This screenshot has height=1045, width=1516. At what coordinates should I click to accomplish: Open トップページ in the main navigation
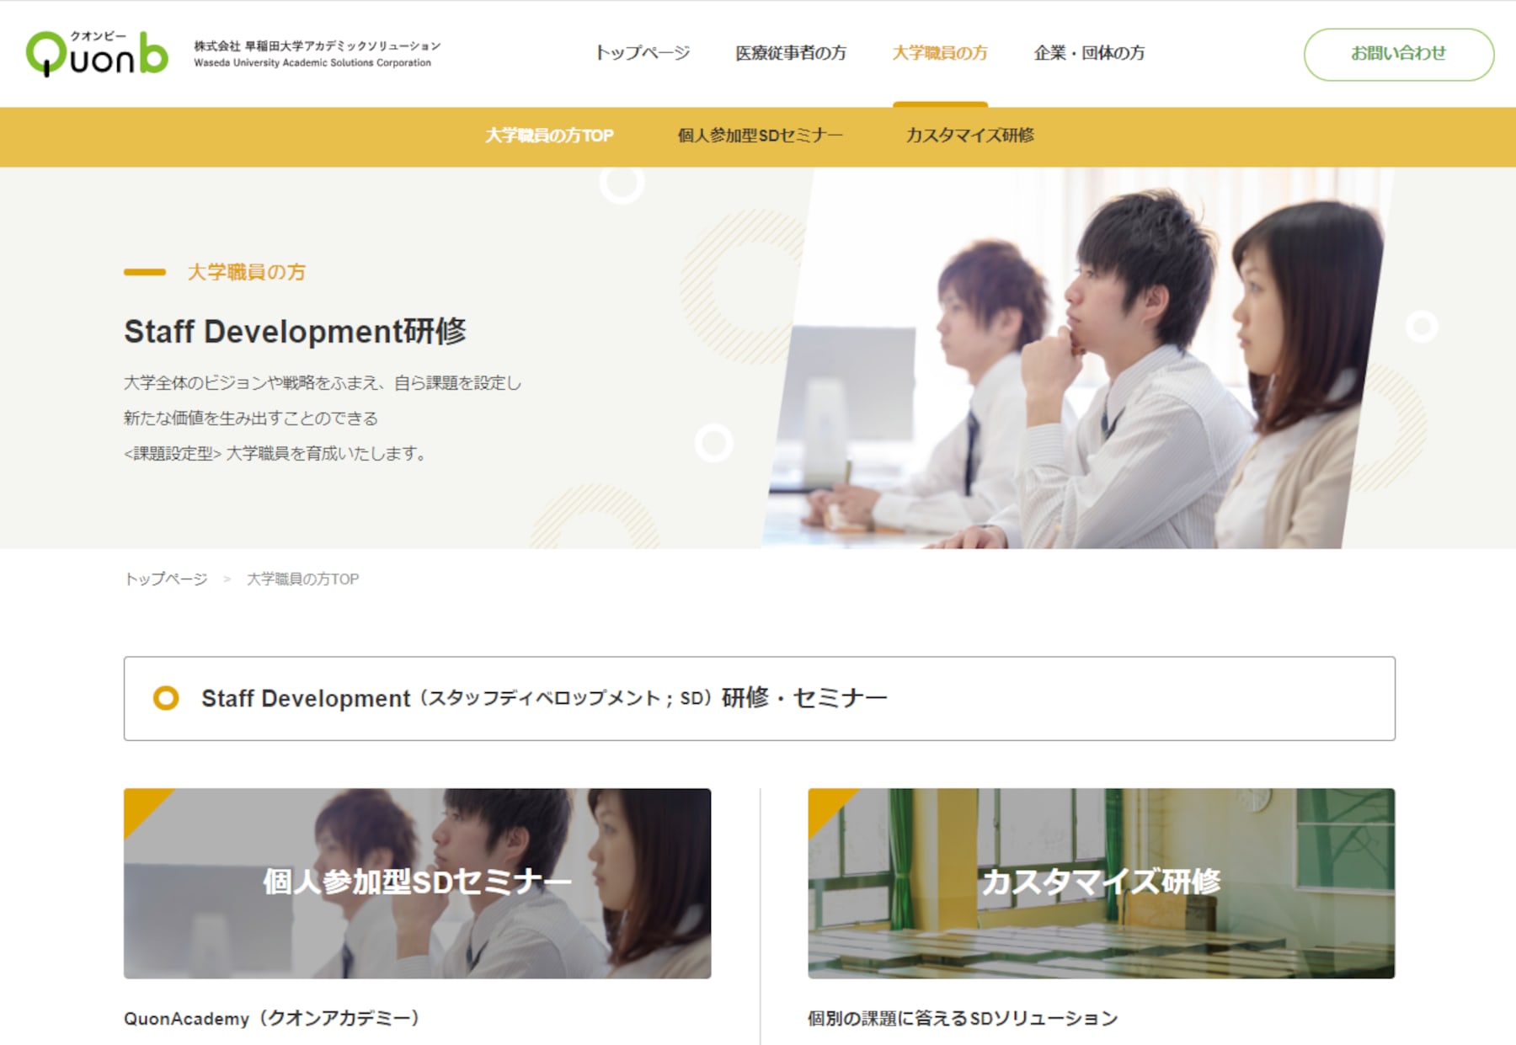click(x=642, y=53)
